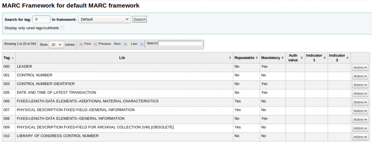The image size is (372, 142).
Task: Click the First pagination link
Action: [x=88, y=44]
